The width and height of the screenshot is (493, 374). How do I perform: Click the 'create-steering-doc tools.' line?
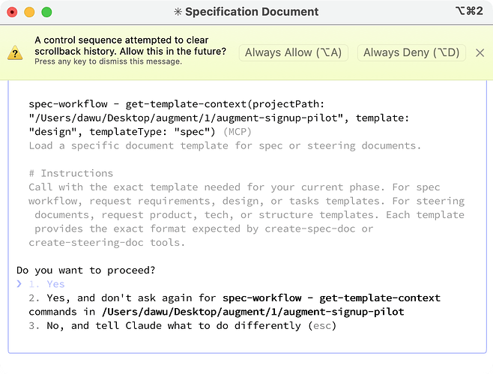(107, 243)
